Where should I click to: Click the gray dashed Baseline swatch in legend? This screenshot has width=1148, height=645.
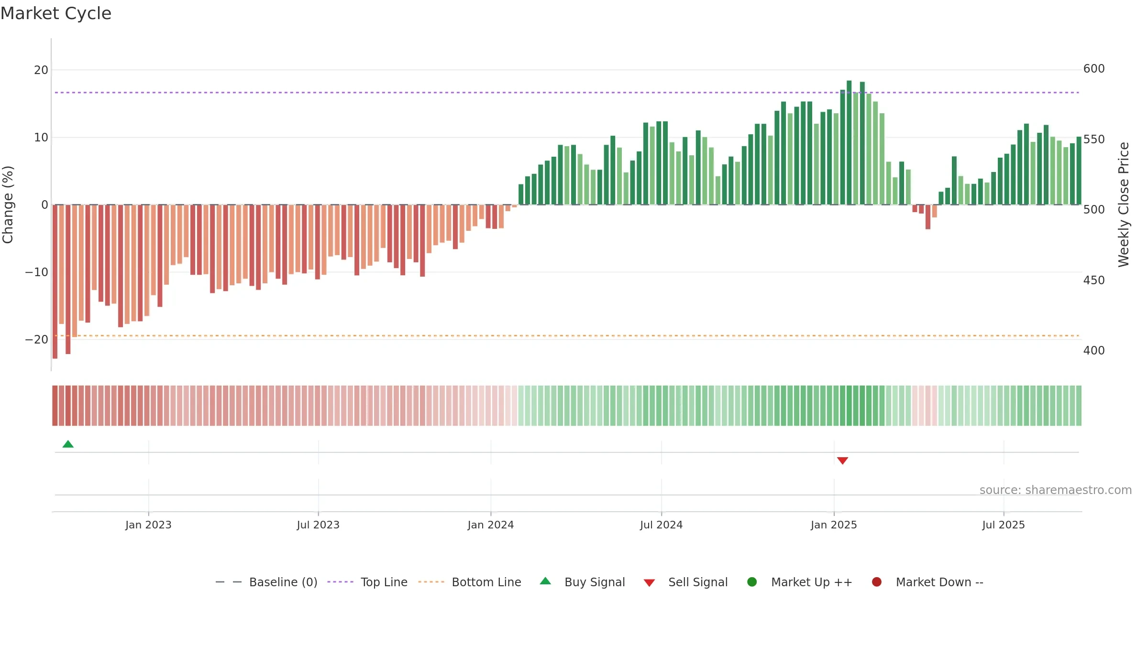pos(228,582)
